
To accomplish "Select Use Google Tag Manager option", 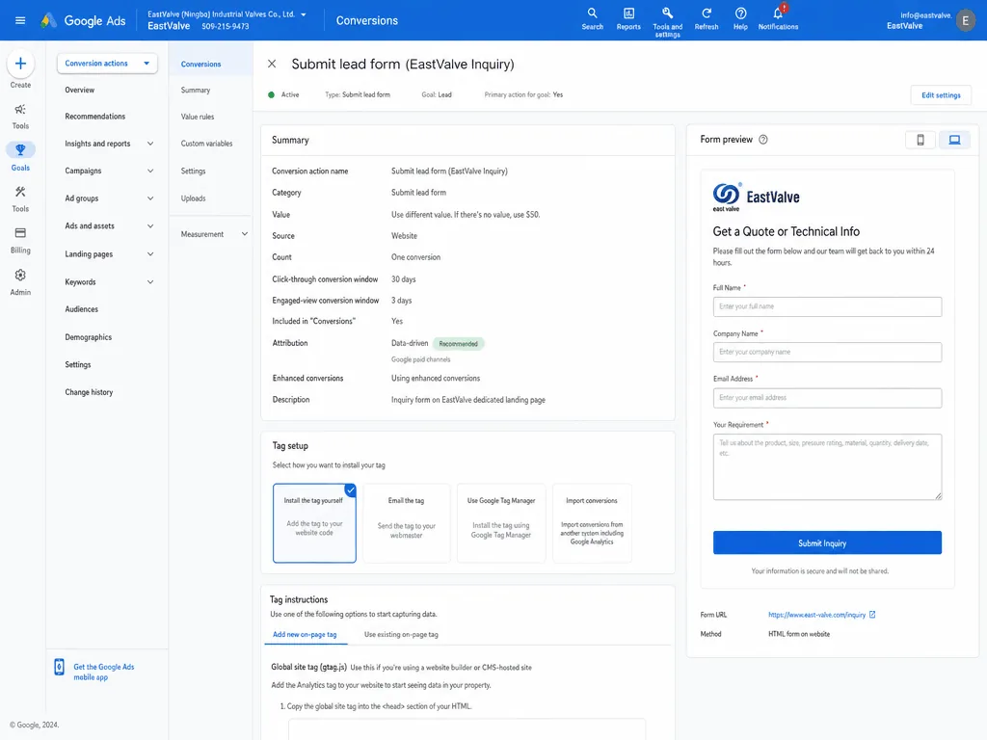I will pos(501,523).
